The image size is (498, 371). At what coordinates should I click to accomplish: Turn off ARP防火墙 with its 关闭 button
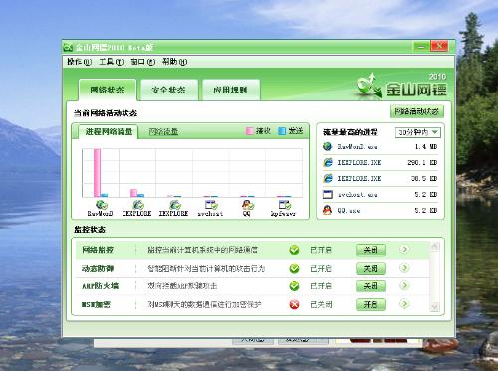(371, 286)
